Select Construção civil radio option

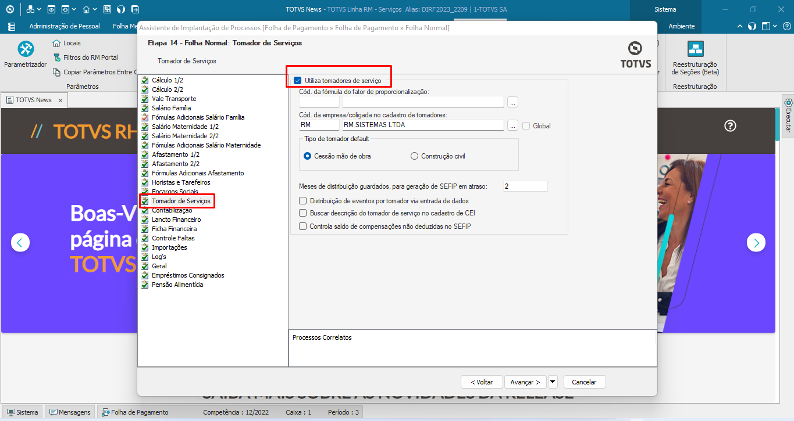click(x=414, y=156)
